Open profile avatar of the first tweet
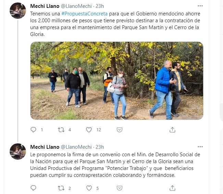223x194 pixels. click(x=18, y=11)
